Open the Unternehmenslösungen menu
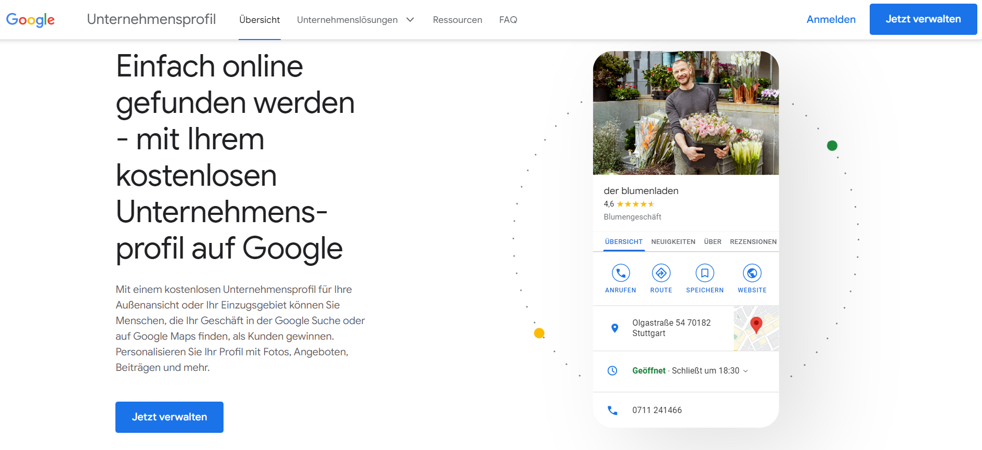The width and height of the screenshot is (982, 450). point(347,20)
